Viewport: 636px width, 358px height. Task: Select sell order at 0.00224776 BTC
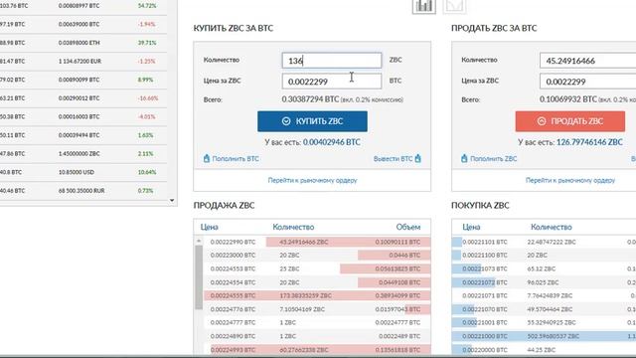coord(317,309)
